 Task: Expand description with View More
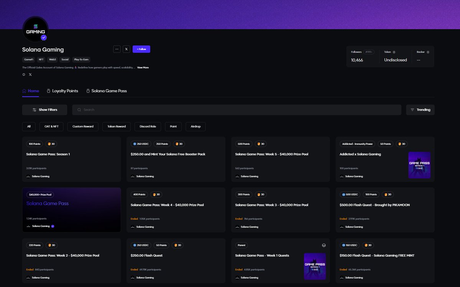tap(143, 67)
